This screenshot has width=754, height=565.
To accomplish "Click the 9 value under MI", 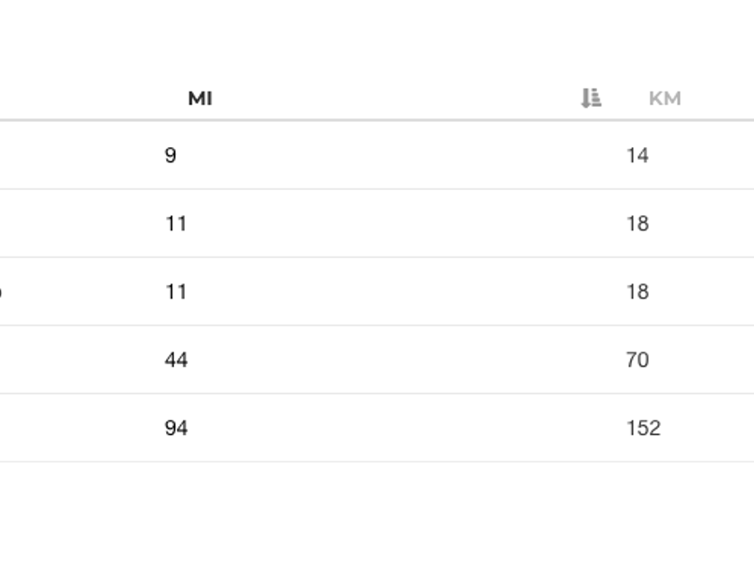I will 171,155.
